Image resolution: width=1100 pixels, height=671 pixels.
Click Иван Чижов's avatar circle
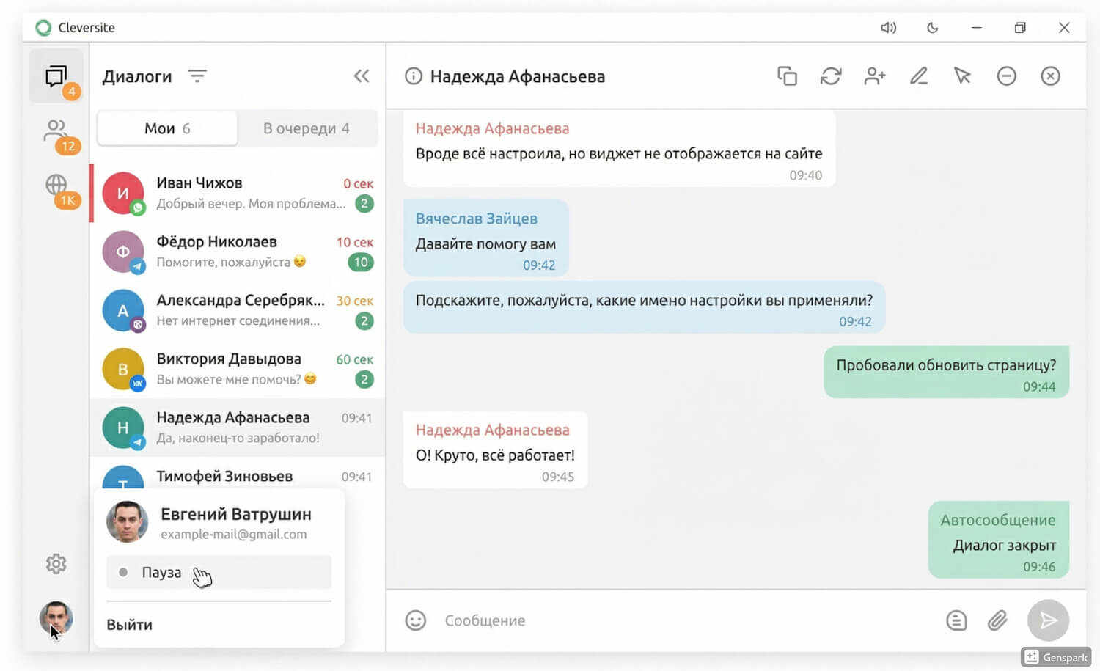tap(122, 194)
